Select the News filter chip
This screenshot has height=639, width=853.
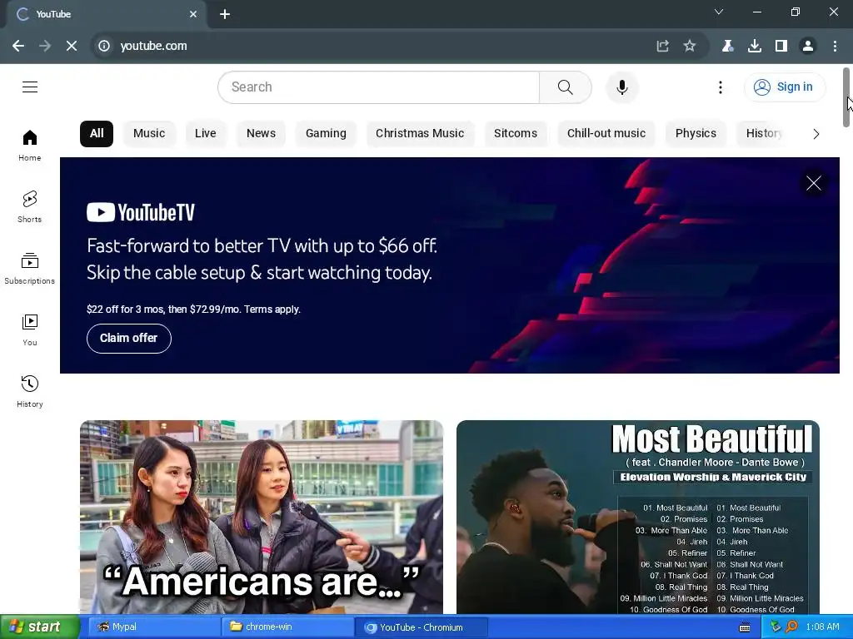click(261, 134)
